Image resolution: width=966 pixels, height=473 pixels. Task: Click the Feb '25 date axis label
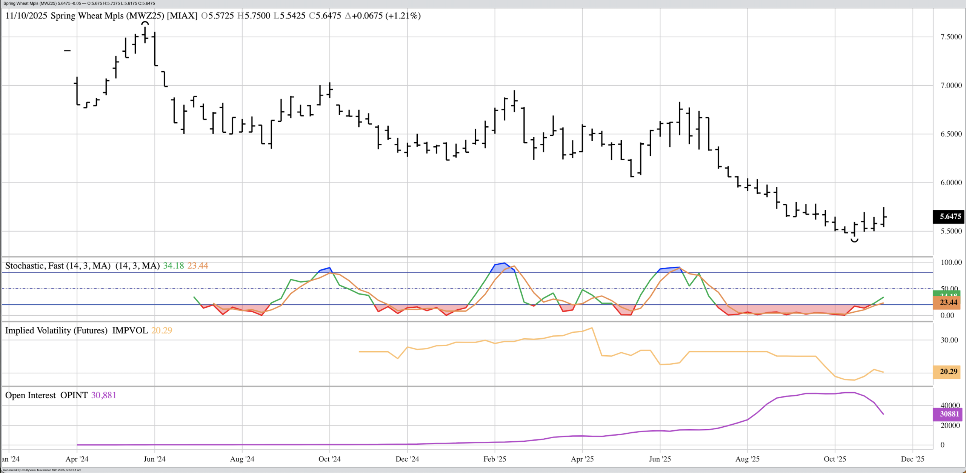coord(495,459)
